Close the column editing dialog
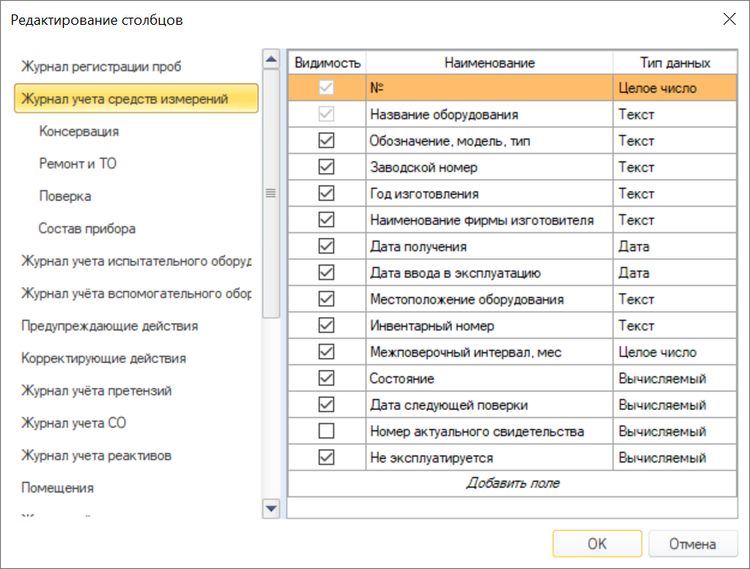The image size is (750, 569). pos(729,19)
